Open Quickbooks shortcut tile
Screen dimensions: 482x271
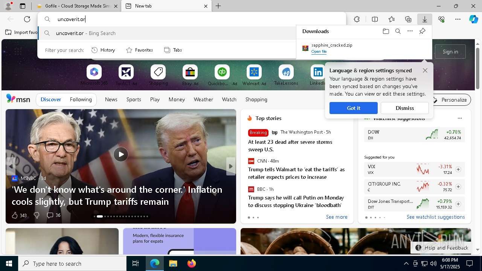pos(222,75)
